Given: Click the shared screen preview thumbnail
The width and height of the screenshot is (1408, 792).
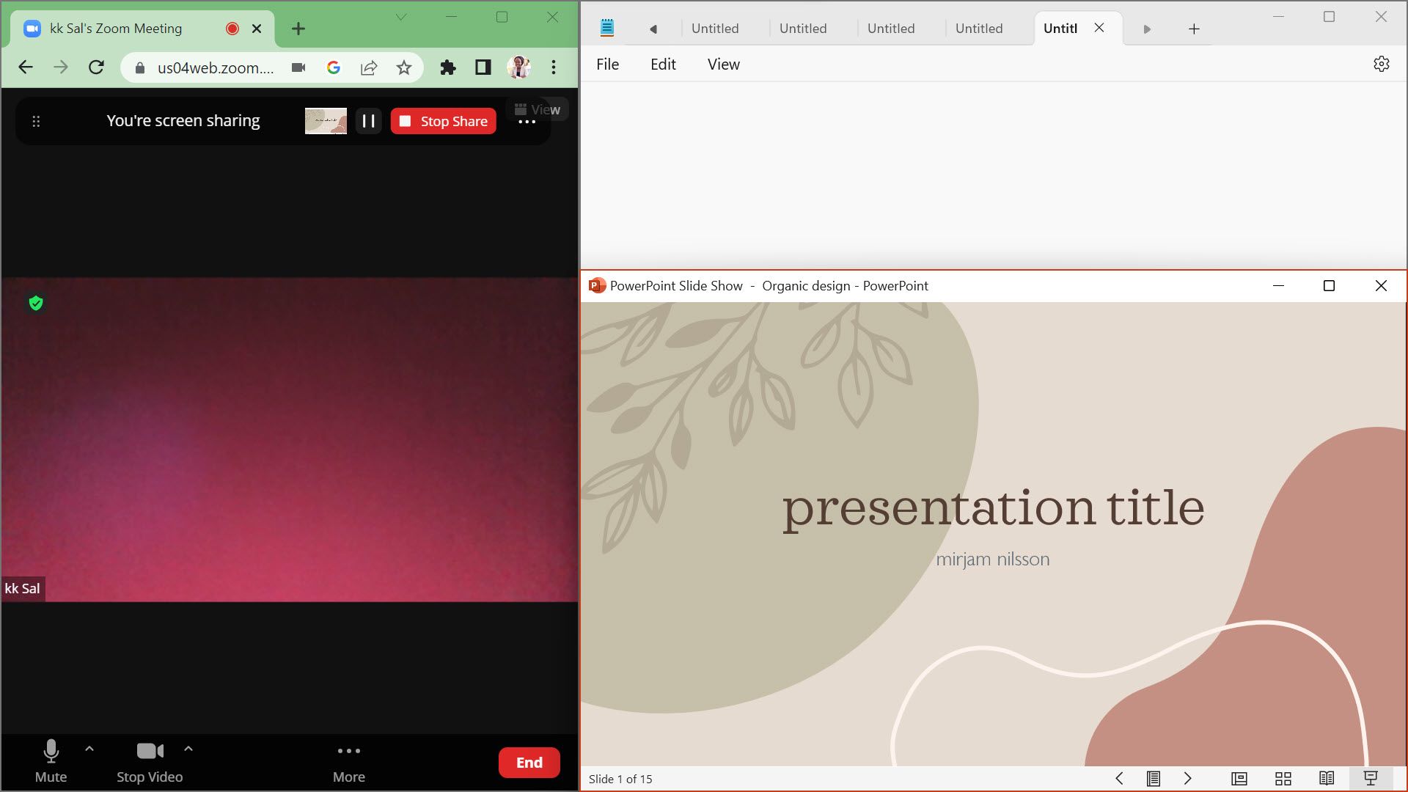Looking at the screenshot, I should click(326, 121).
